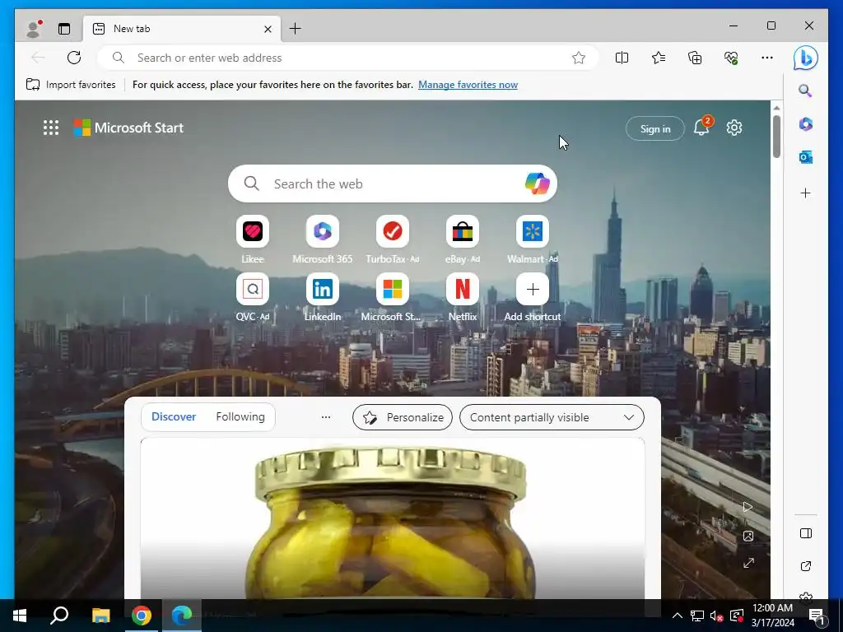Image resolution: width=843 pixels, height=632 pixels.
Task: Click the Copilot icon in the search box
Action: 537,184
